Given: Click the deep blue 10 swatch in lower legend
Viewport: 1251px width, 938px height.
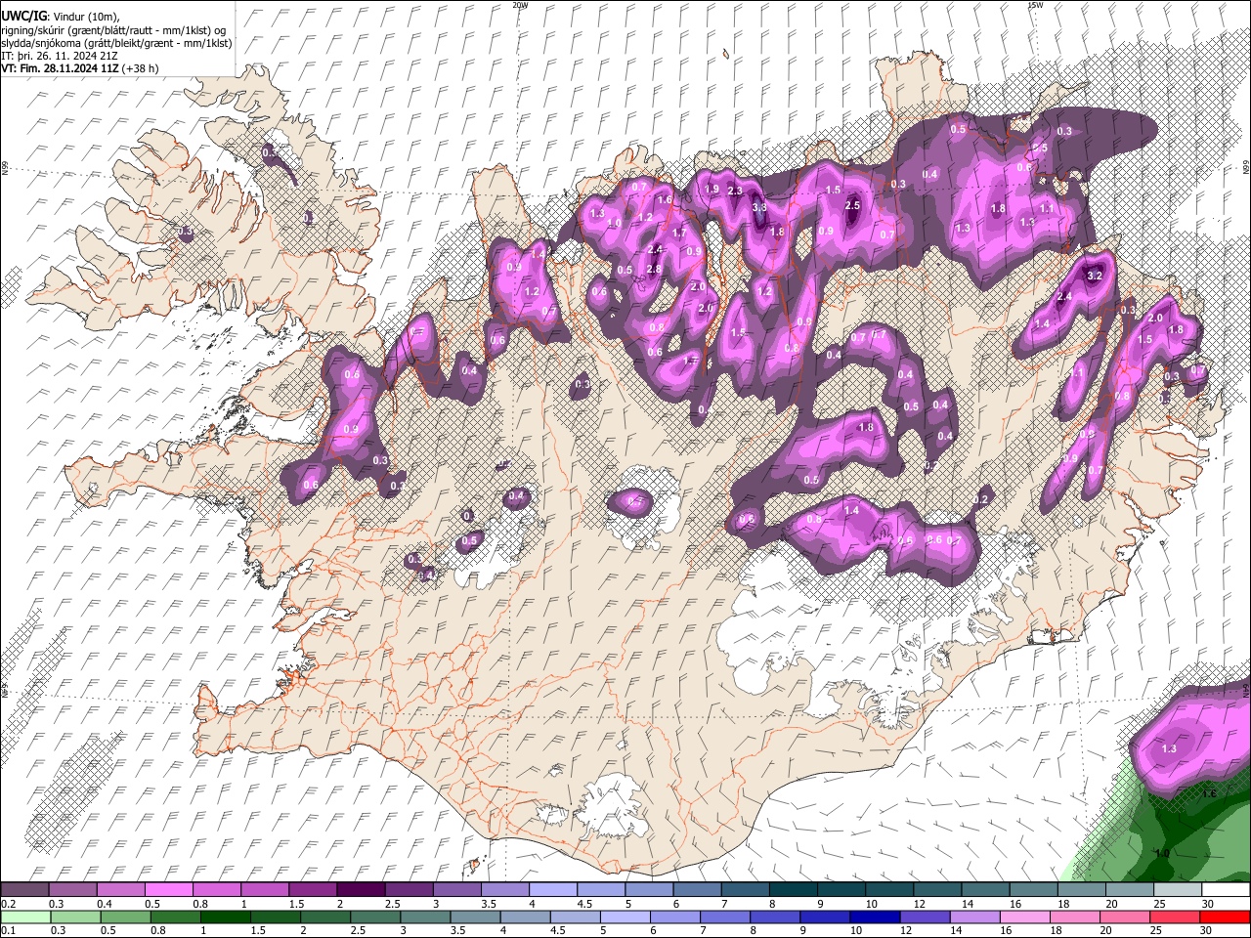Looking at the screenshot, I should point(874,917).
